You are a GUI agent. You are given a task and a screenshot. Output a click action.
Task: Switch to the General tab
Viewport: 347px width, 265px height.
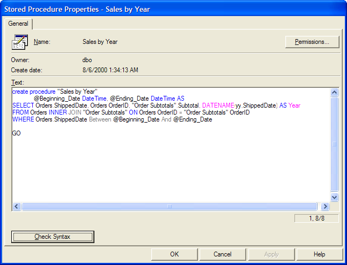click(18, 24)
